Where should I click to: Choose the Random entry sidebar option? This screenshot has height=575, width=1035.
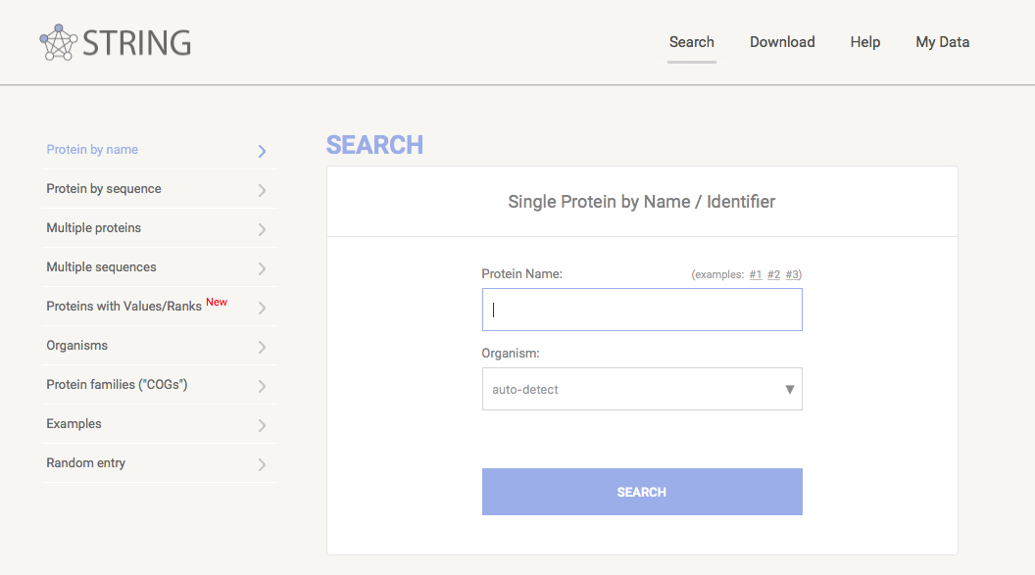coord(86,463)
